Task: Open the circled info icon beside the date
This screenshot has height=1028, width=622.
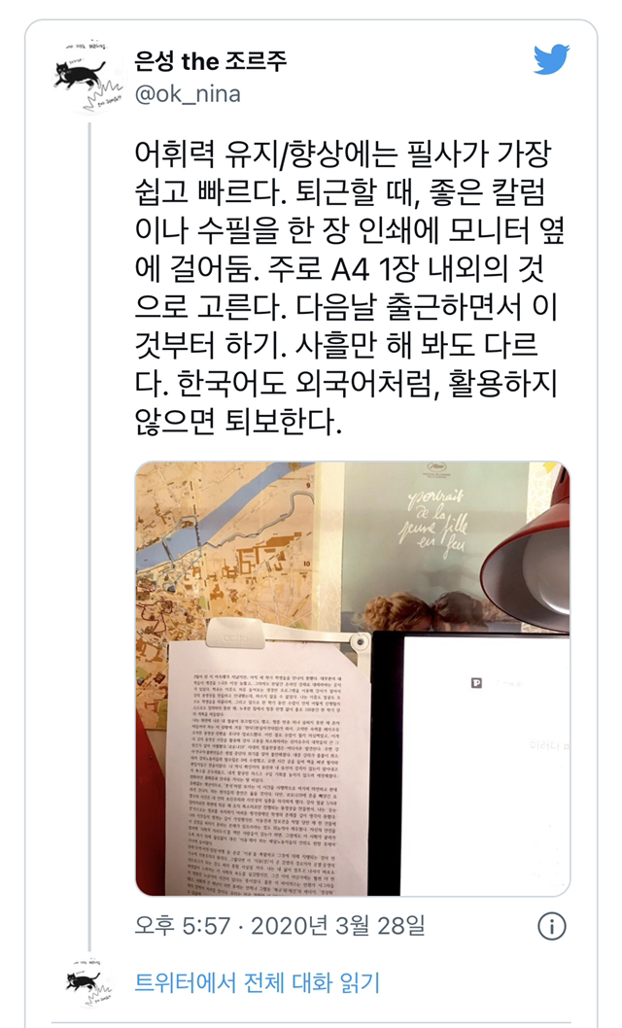Action: [551, 926]
